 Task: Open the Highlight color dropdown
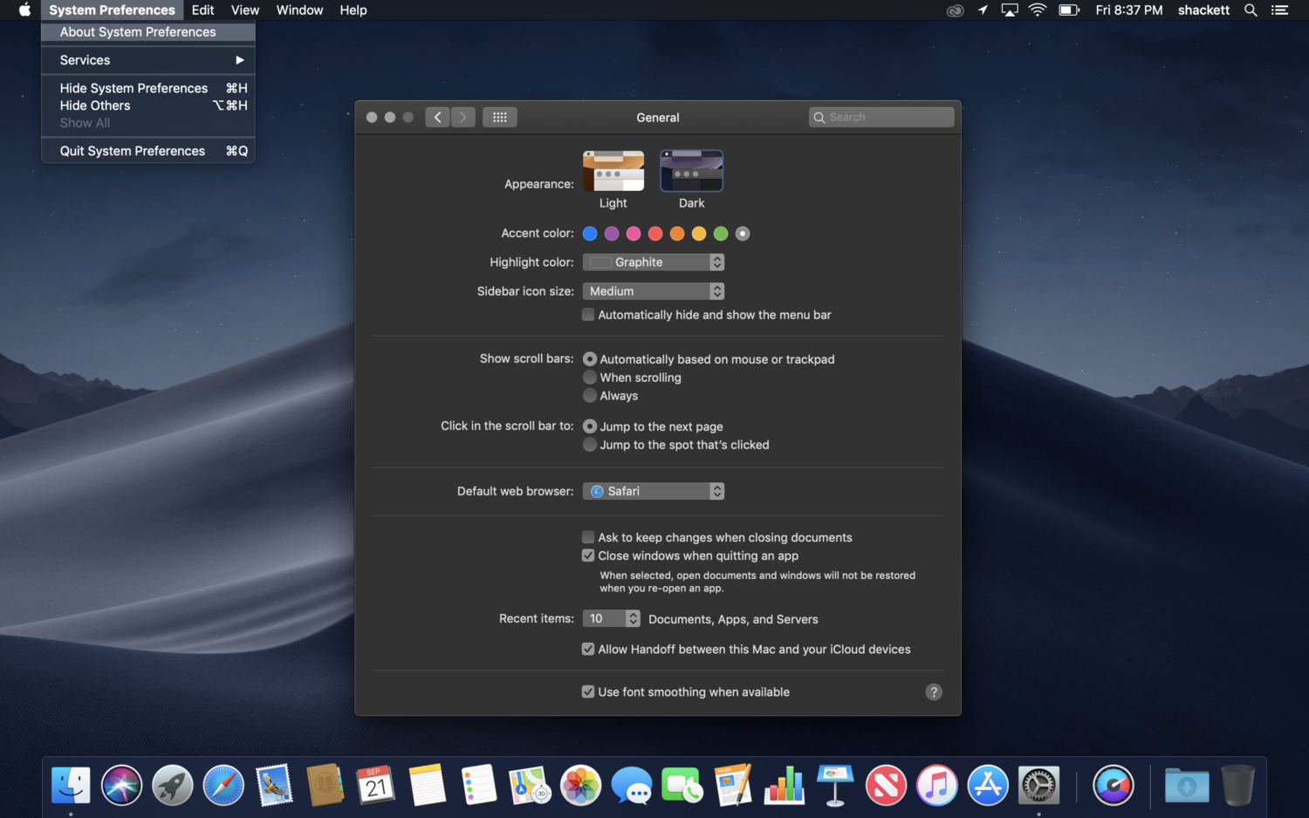(653, 262)
